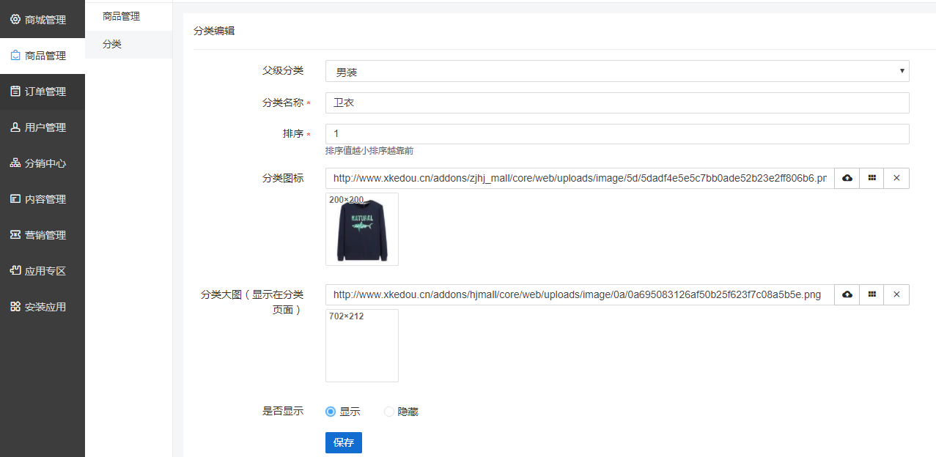The image size is (936, 457).
Task: Click the sweatshirt 200×200 thumbnail preview
Action: coord(362,229)
